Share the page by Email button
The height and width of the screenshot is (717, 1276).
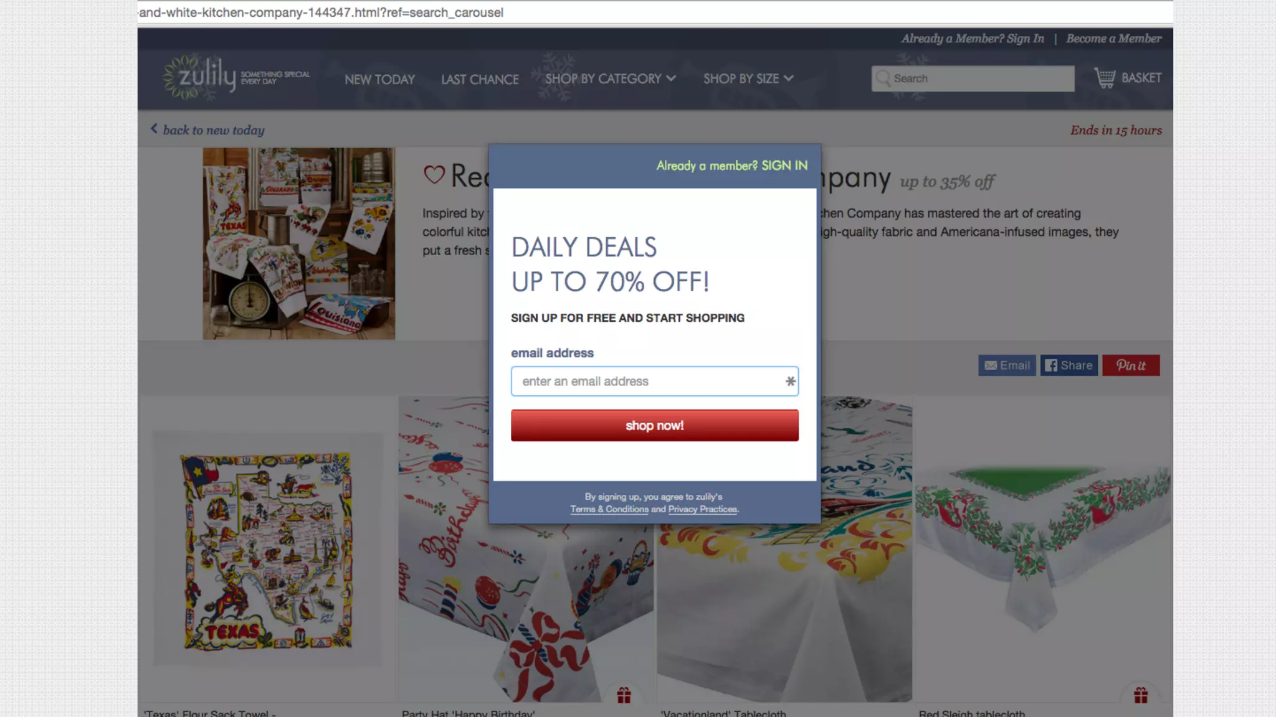point(1007,365)
